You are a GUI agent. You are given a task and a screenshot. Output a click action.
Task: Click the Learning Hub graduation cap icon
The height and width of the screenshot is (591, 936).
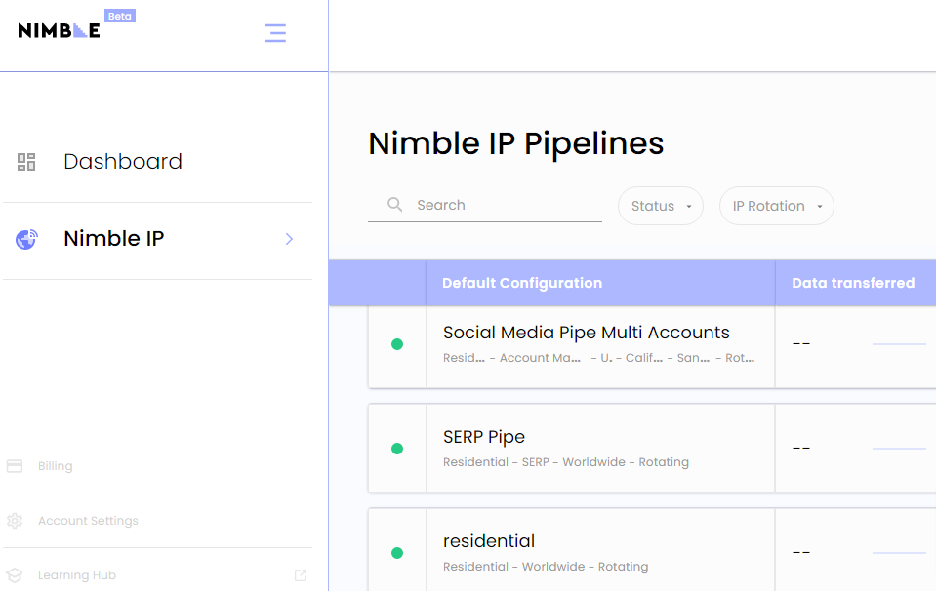click(x=15, y=575)
